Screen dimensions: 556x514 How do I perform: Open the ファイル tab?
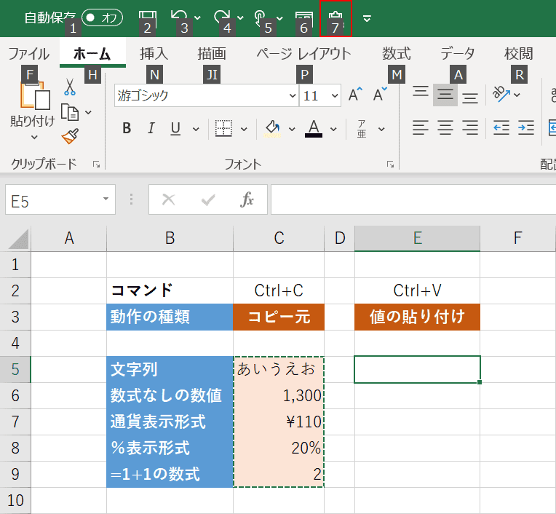(28, 54)
